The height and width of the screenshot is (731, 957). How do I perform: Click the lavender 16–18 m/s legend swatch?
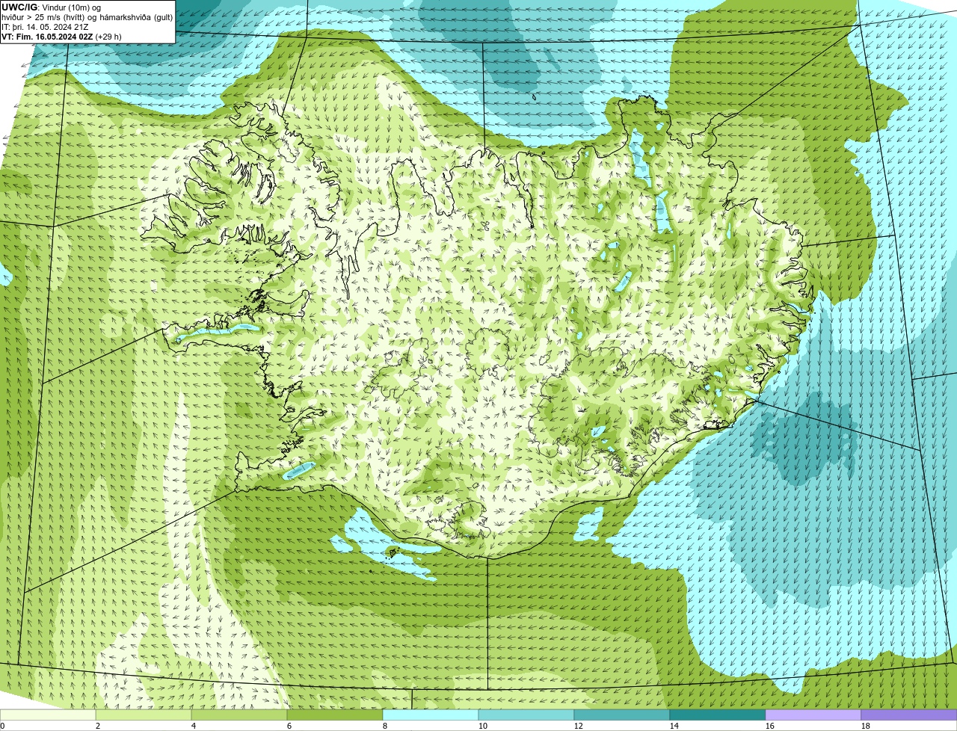[813, 715]
